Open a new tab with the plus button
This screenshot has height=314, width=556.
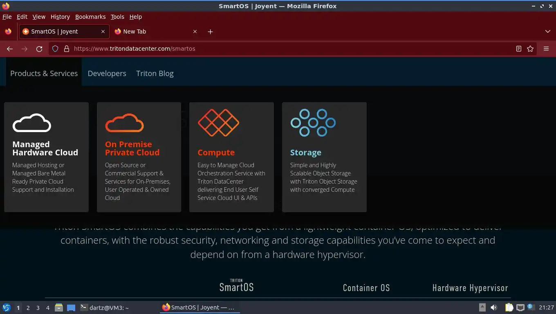click(x=210, y=31)
